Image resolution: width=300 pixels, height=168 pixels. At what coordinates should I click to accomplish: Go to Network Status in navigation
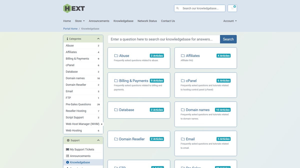point(147,21)
